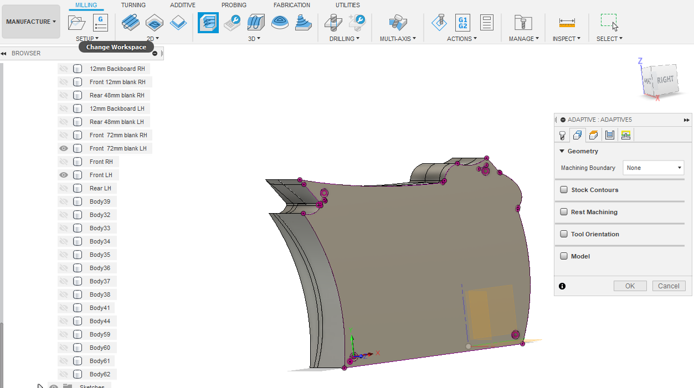Click the Setup Sheet icon
694x388 pixels.
point(486,23)
